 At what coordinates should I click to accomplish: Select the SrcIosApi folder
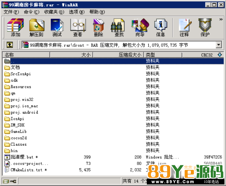(17, 74)
